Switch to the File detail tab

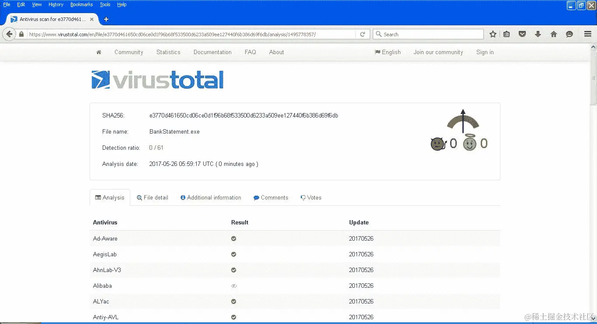[153, 197]
